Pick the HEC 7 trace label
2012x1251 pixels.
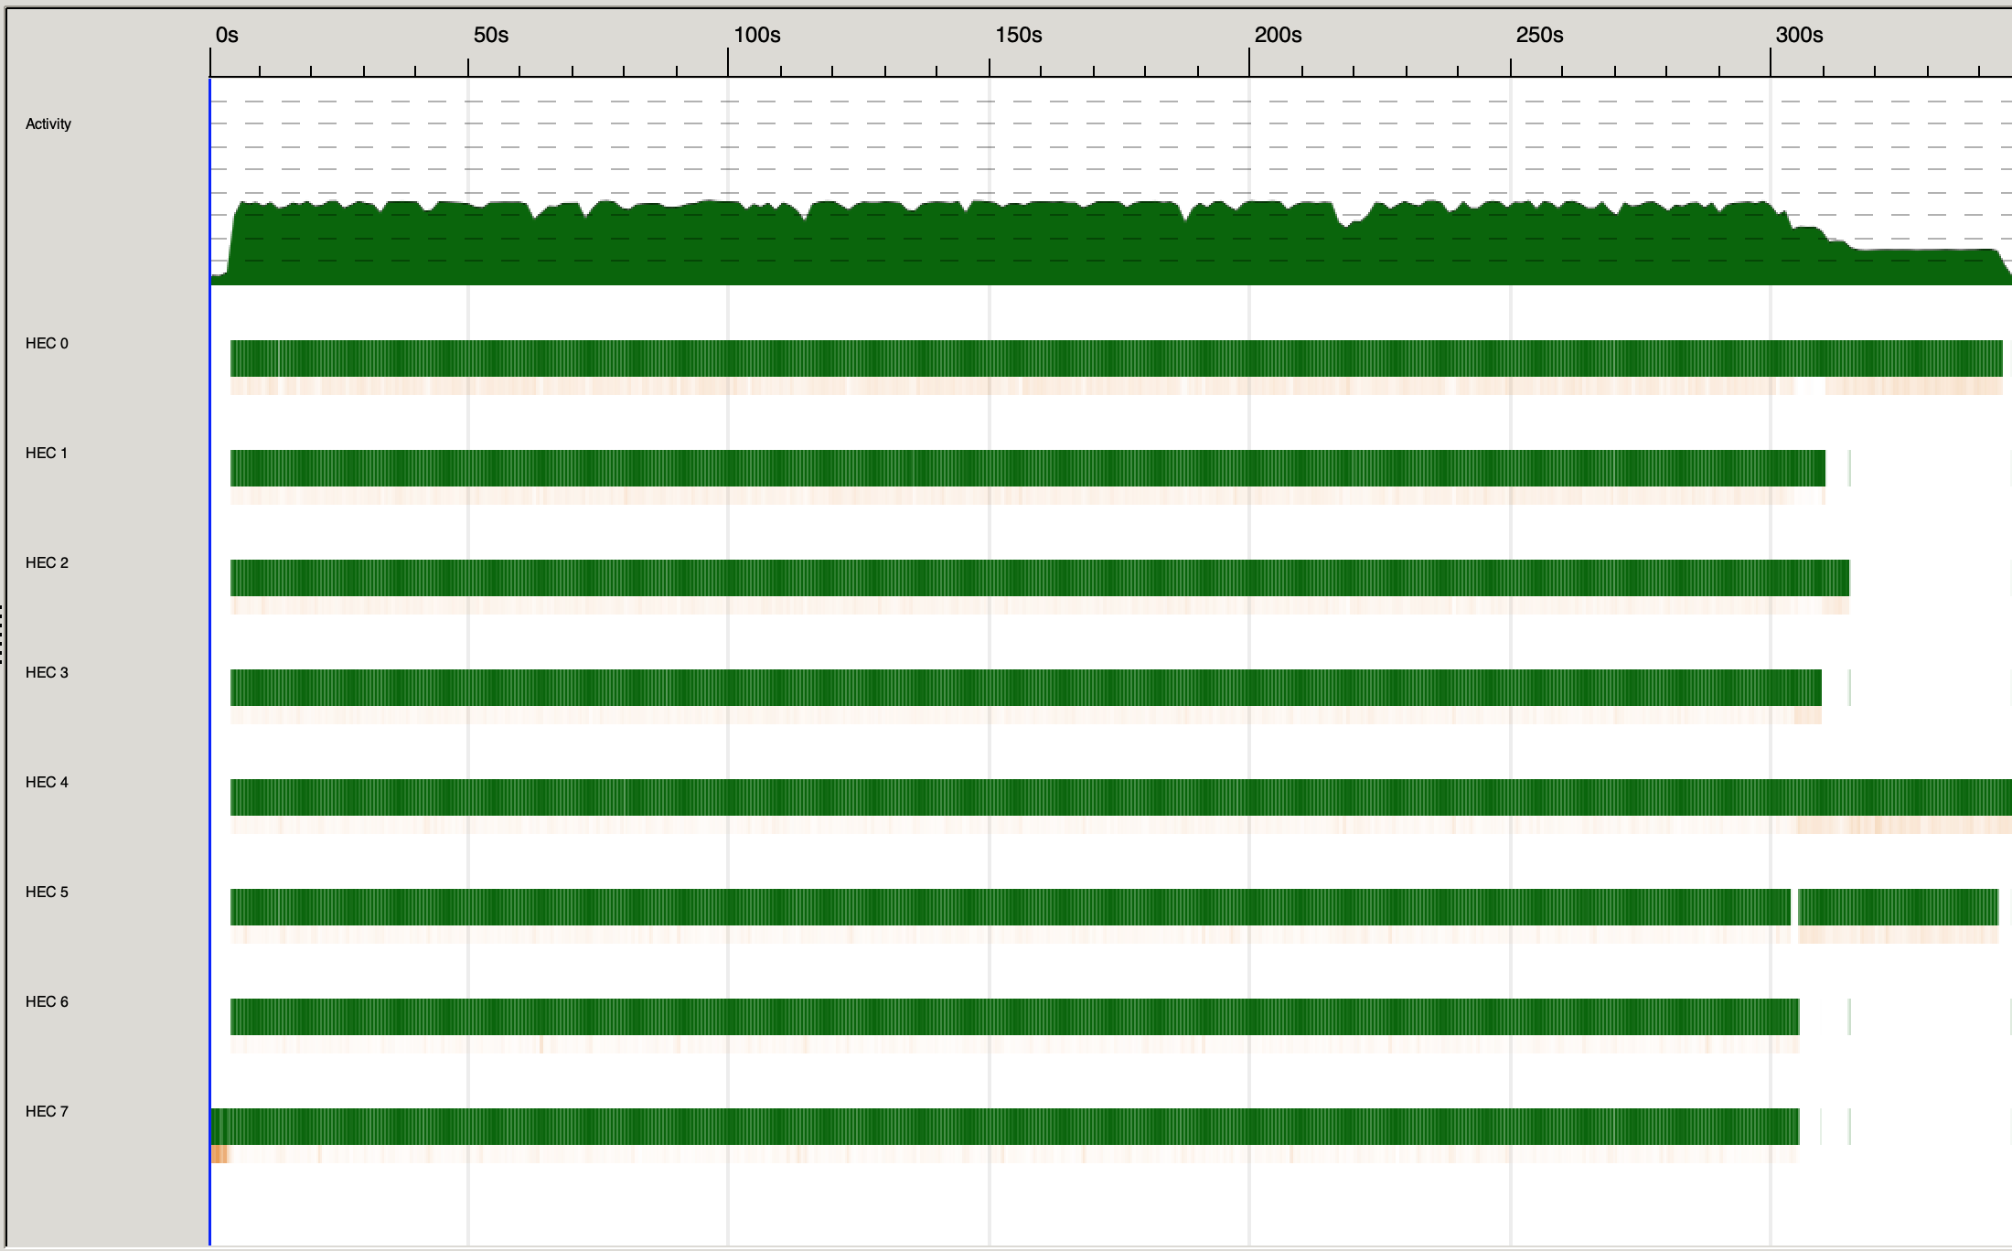tap(47, 1112)
